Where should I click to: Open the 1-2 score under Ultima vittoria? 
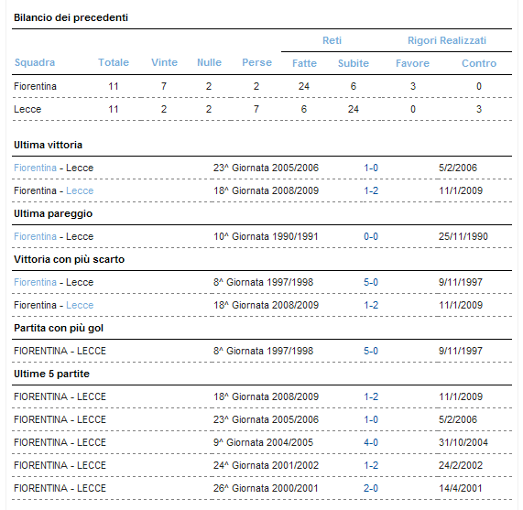click(x=371, y=191)
